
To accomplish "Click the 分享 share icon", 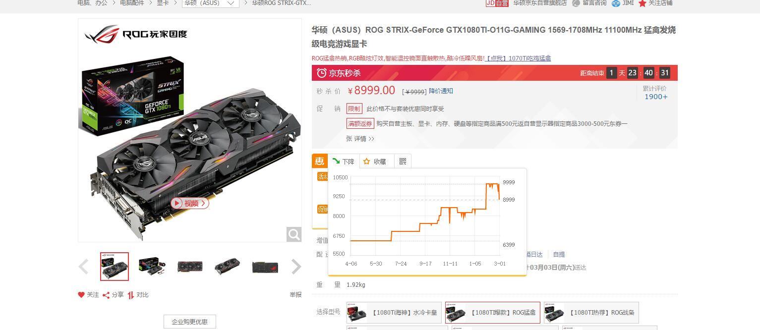I will pyautogui.click(x=106, y=295).
